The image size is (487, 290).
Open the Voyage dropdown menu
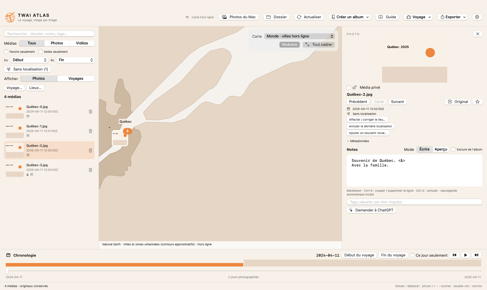click(x=418, y=17)
